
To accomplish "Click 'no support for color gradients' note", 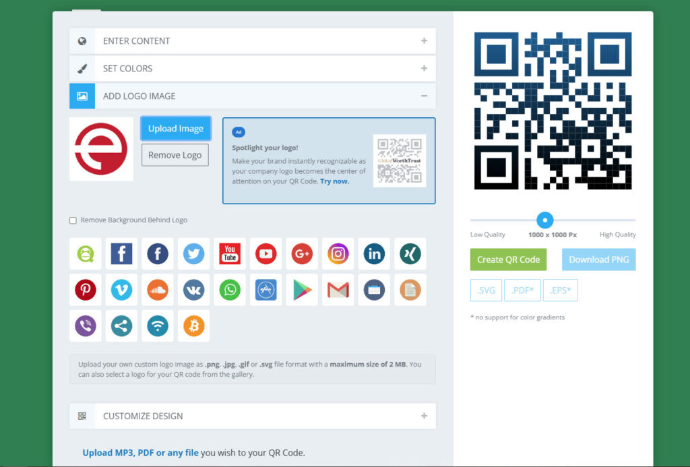I will coord(517,317).
